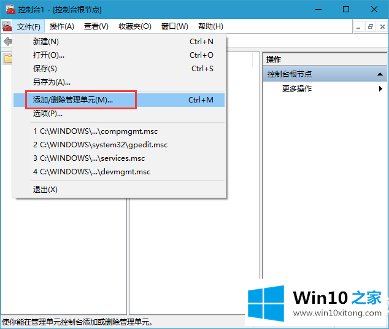Open the 收藏夹(O) menu
The image size is (389, 329).
[x=135, y=26]
